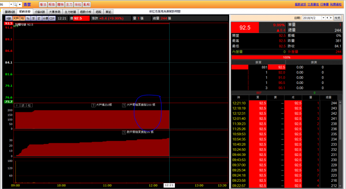Click the next-day arrow next to date
The height and width of the screenshot is (189, 346).
coord(331,18)
